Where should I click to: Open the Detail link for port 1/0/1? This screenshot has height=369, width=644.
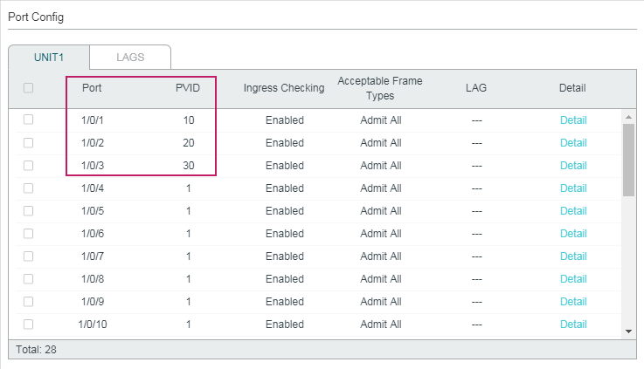[573, 120]
